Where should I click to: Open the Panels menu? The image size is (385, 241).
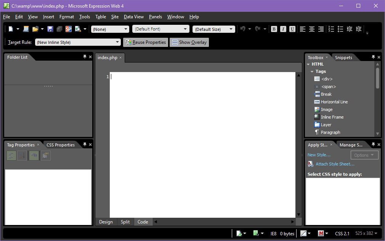tap(156, 17)
